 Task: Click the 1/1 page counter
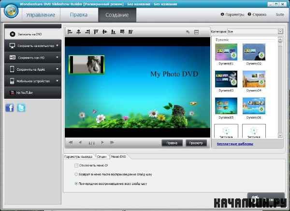point(91,143)
